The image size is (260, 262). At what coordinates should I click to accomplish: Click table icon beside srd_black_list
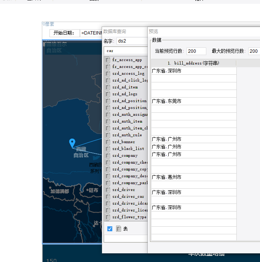click(x=108, y=148)
